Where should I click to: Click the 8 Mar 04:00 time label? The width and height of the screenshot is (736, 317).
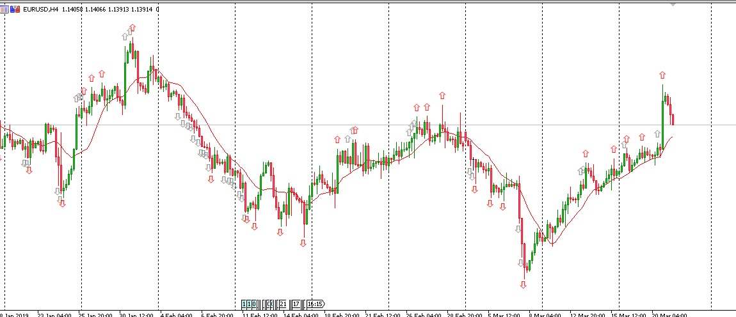coord(545,314)
